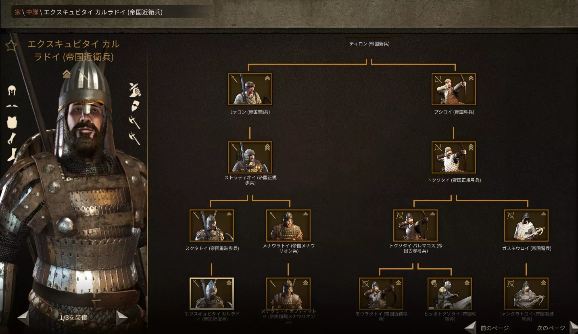Open the ヒッポトクソタイ horse archer portrait
The width and height of the screenshot is (578, 334).
pyautogui.click(x=450, y=294)
